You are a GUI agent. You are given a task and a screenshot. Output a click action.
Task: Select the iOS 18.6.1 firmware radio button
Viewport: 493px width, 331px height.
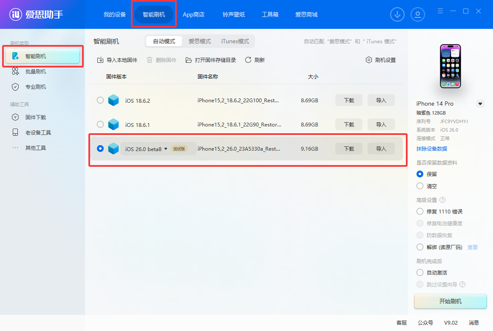click(100, 124)
